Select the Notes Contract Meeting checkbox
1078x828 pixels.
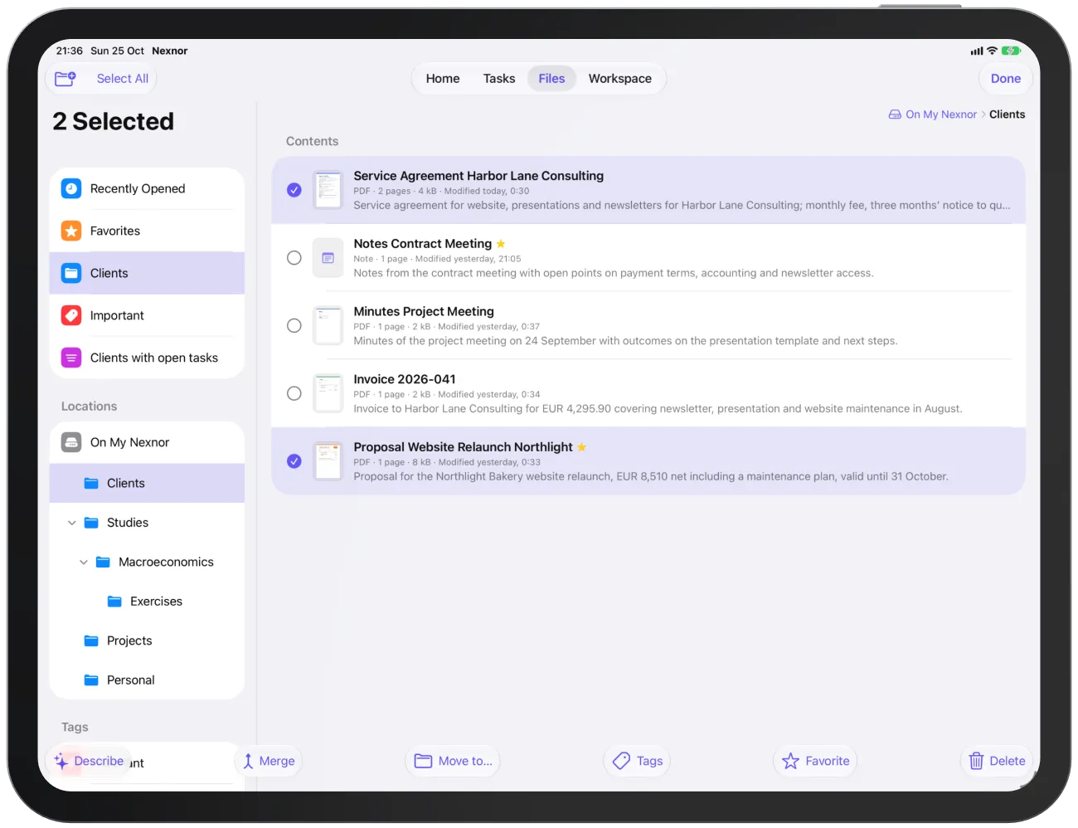pyautogui.click(x=294, y=258)
